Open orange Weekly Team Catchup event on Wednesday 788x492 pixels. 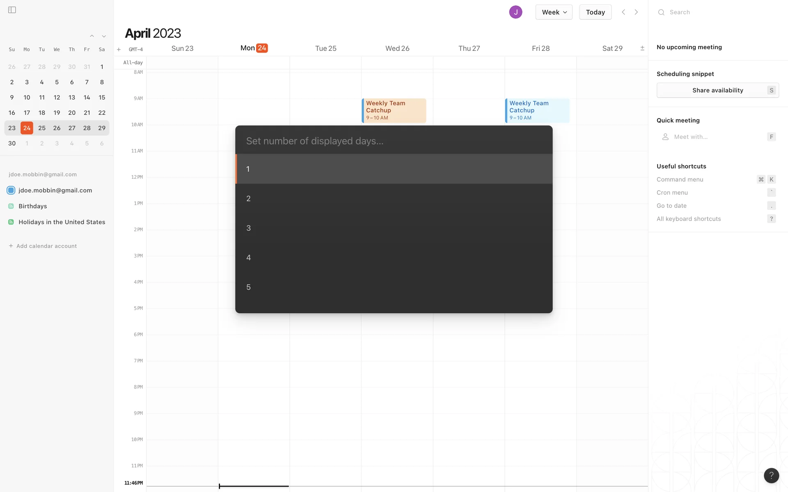[x=394, y=110]
